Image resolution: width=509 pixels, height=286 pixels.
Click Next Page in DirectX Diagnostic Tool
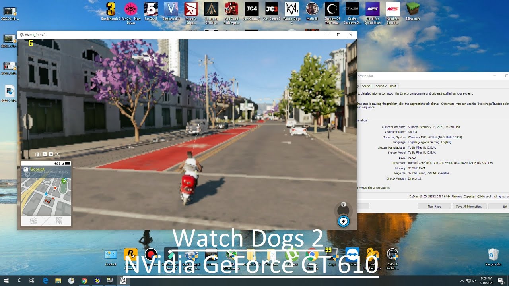(x=434, y=207)
